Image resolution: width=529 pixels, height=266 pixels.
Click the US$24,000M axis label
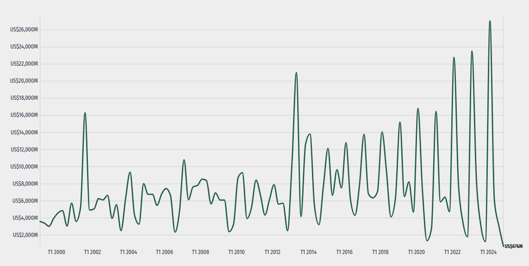point(24,47)
